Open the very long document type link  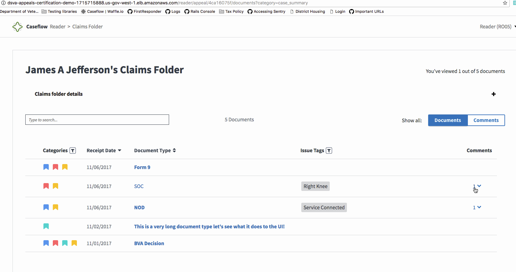[209, 227]
